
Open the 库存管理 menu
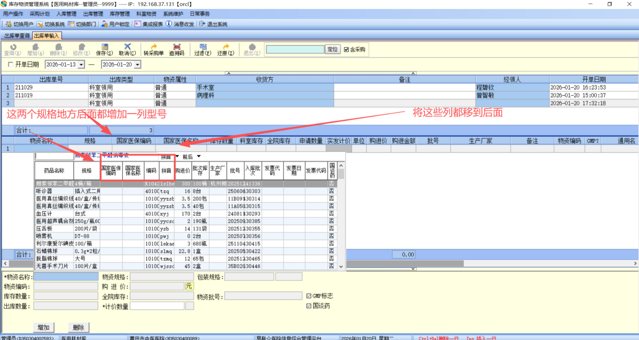coord(120,14)
